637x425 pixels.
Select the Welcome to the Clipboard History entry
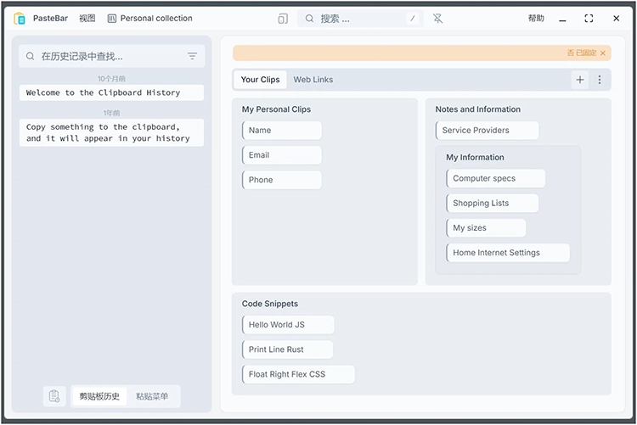click(111, 93)
